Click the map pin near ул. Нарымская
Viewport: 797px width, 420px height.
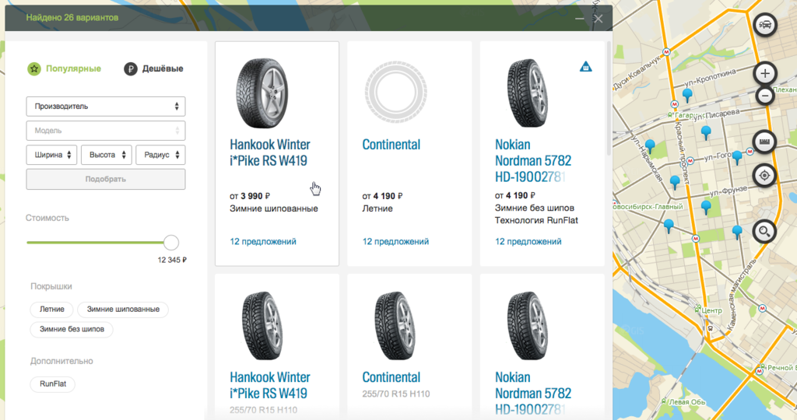click(x=650, y=146)
